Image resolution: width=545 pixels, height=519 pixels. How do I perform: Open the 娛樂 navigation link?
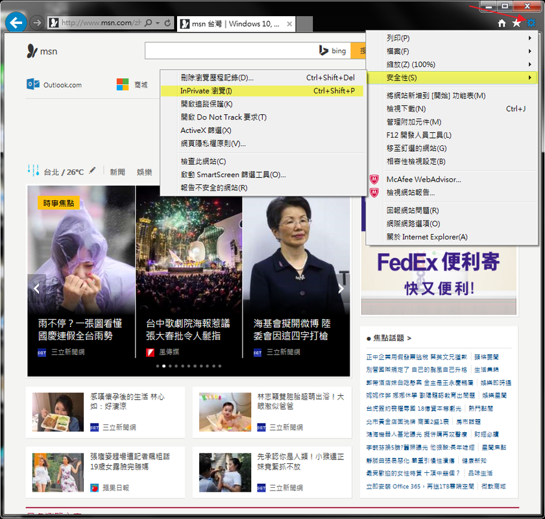pos(144,172)
